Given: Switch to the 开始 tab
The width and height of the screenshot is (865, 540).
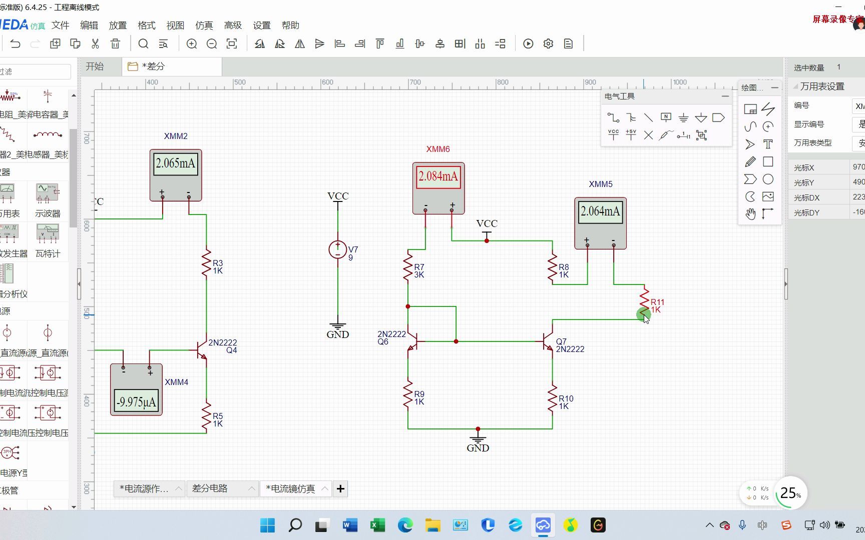Looking at the screenshot, I should coord(95,66).
